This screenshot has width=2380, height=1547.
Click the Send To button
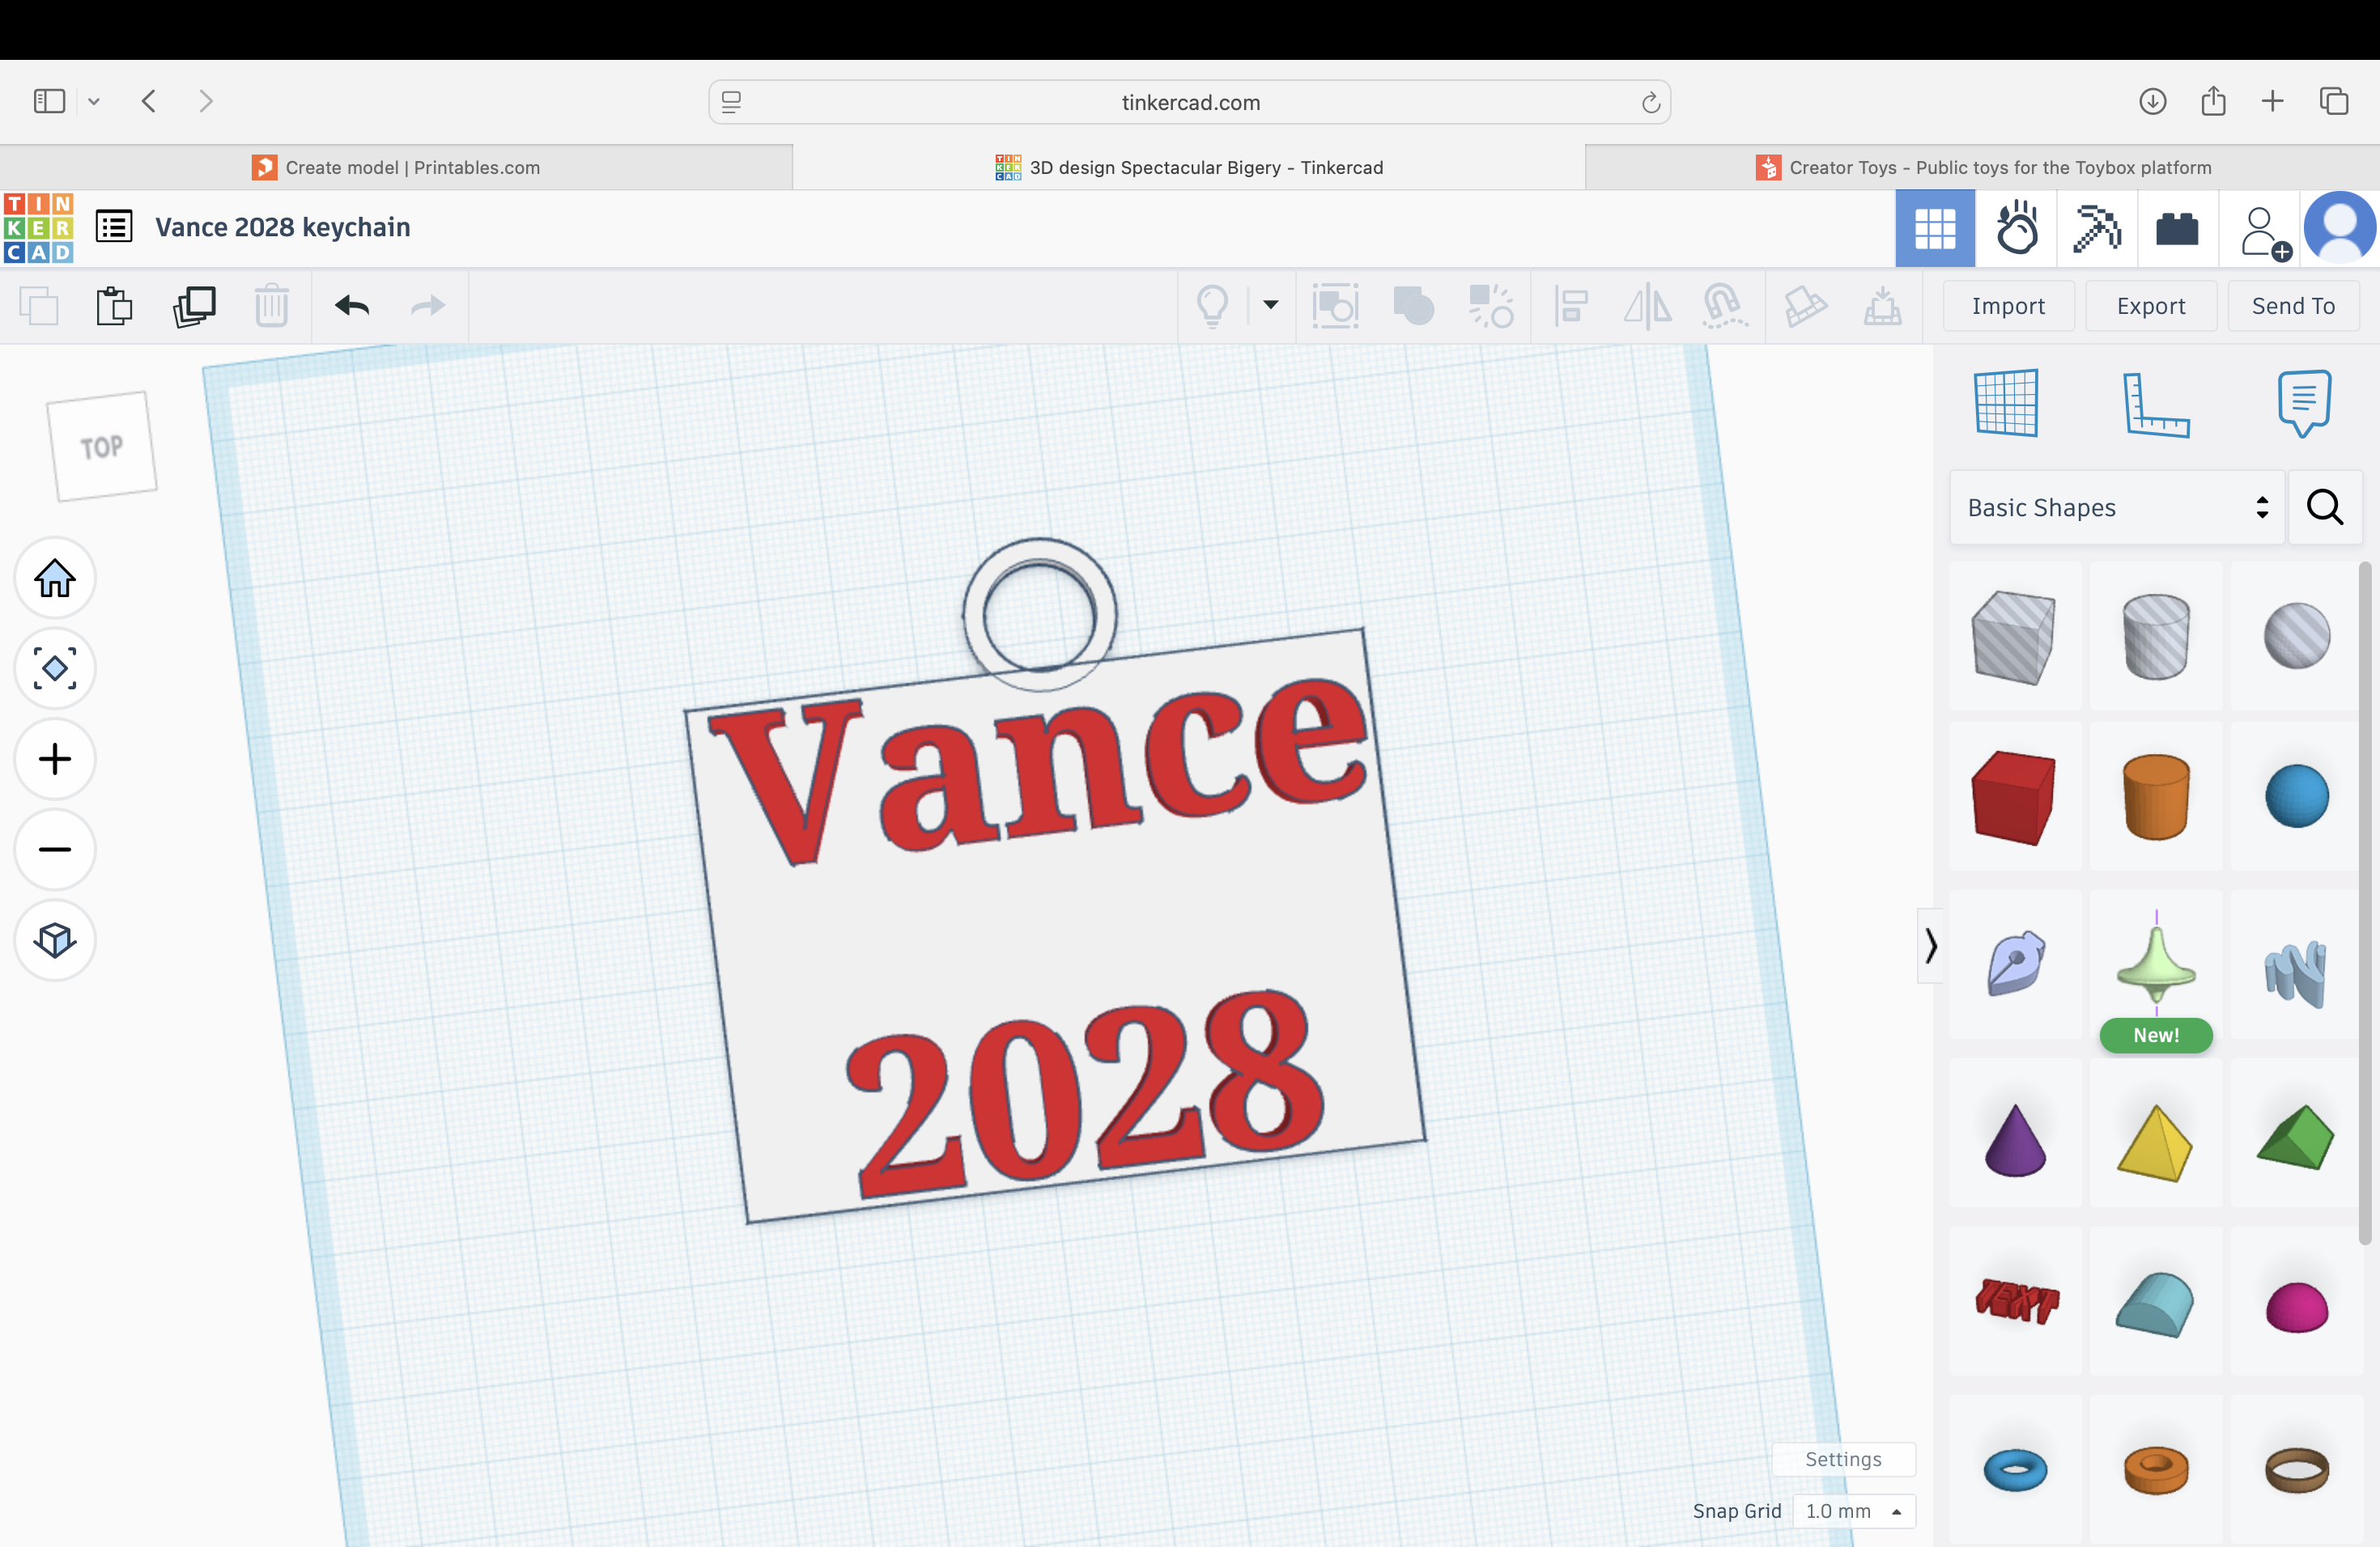pyautogui.click(x=2293, y=306)
